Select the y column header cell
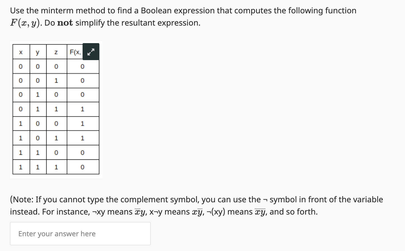The image size is (405, 251). 38,52
